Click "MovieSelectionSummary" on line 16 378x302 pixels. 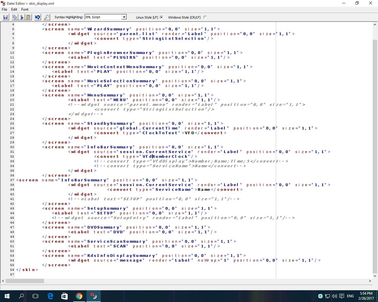(x=121, y=81)
